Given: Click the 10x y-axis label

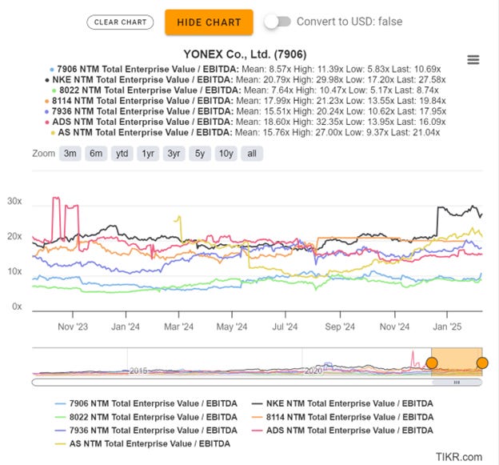Looking at the screenshot, I should coord(14,271).
